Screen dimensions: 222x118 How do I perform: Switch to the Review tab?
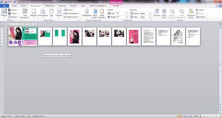[73, 6]
